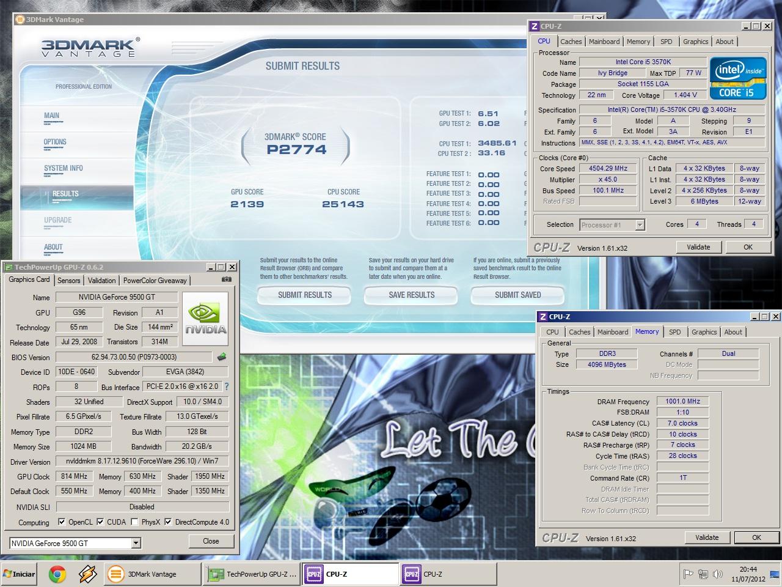Switch to TechPowerUp GPU-Z taskbar button
Screen dimensions: 782x587
(x=252, y=574)
